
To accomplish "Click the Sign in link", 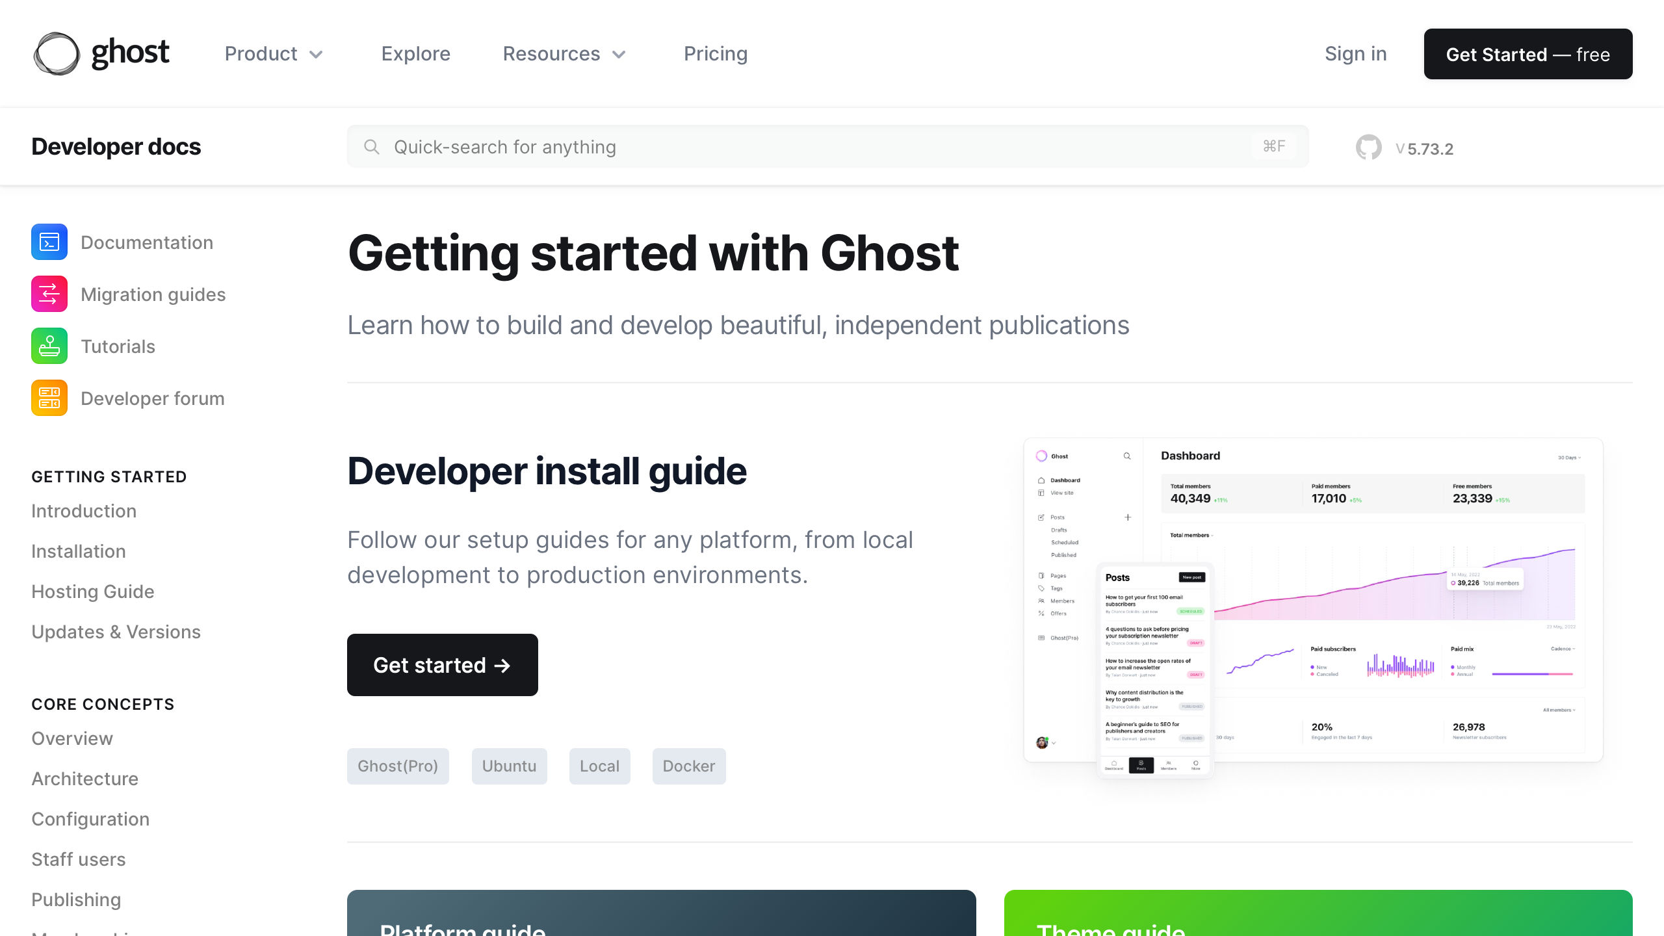I will coord(1355,53).
